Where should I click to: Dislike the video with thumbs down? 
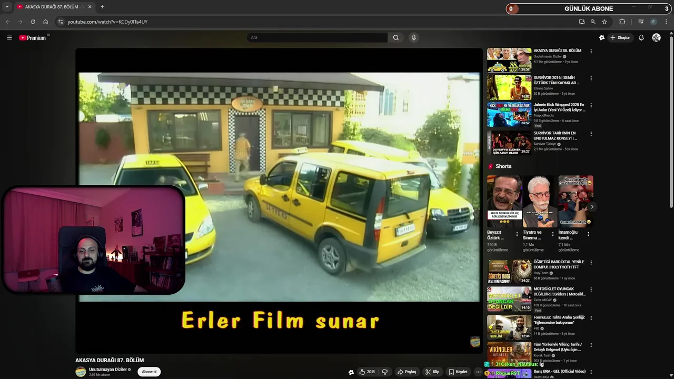pyautogui.click(x=384, y=372)
